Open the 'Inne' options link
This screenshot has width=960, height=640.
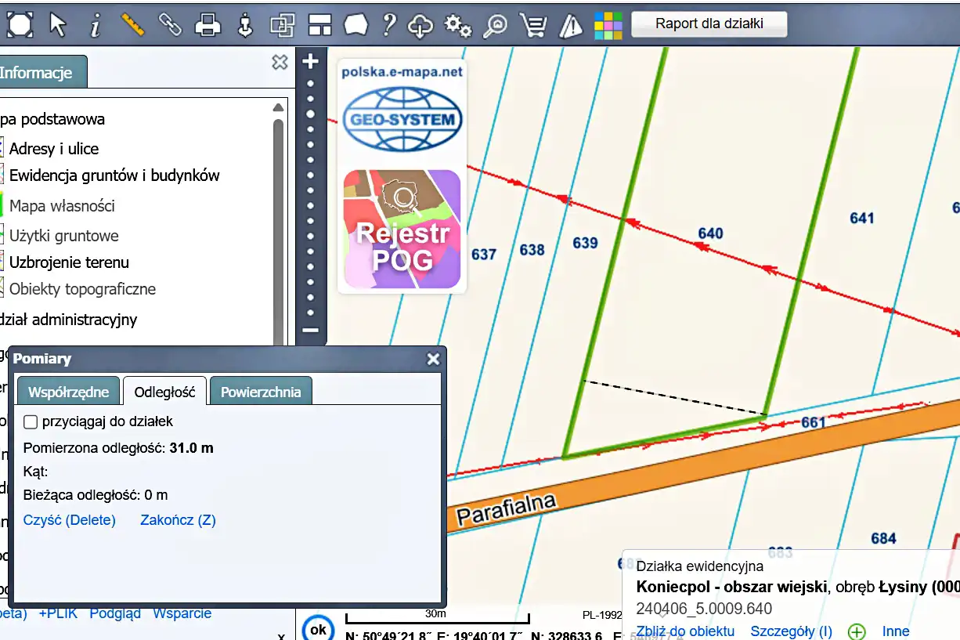[x=895, y=631]
